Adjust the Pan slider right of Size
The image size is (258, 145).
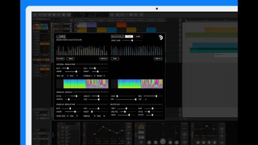coord(126,99)
